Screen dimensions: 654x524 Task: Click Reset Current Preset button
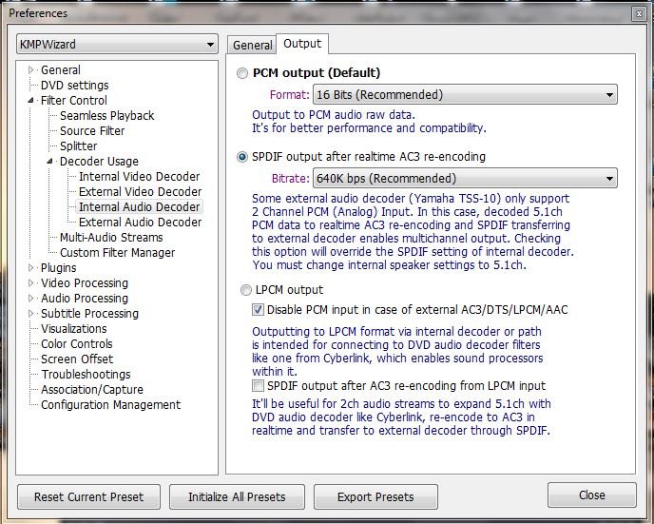point(88,496)
